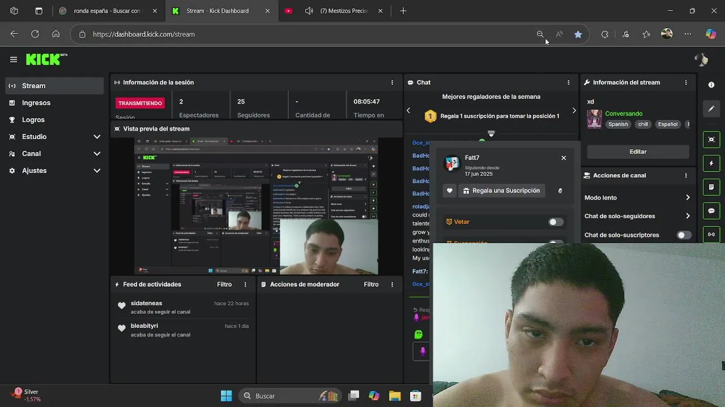The height and width of the screenshot is (407, 725).
Task: Click the chill tag chip
Action: [x=643, y=124]
